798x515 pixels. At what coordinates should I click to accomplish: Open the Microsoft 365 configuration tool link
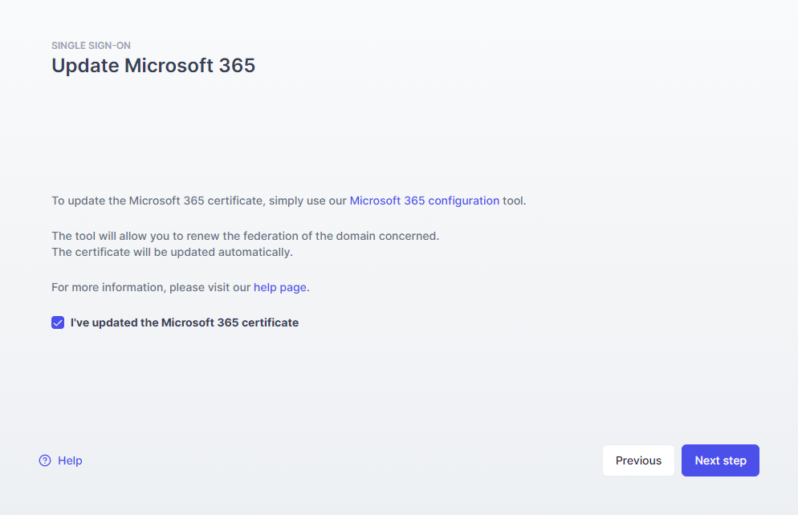click(424, 201)
